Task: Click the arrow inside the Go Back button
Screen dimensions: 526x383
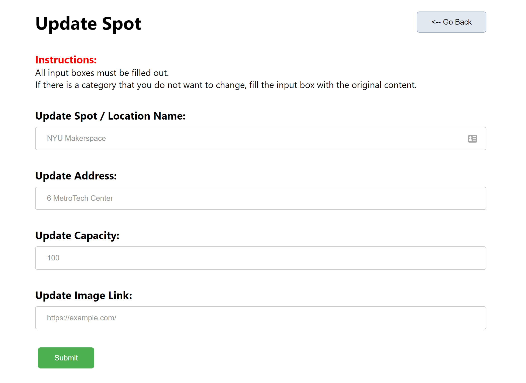Action: click(x=436, y=22)
